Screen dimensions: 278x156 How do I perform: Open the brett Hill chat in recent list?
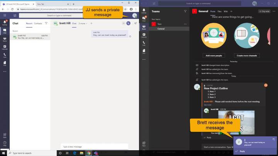point(30,37)
